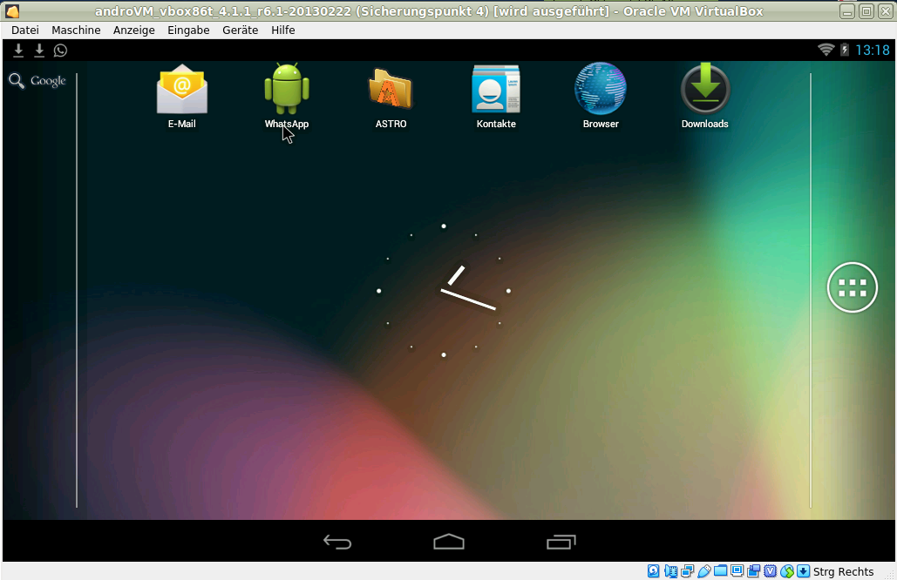The image size is (897, 580).
Task: Click the audio microphone status indicator
Action: [x=670, y=571]
